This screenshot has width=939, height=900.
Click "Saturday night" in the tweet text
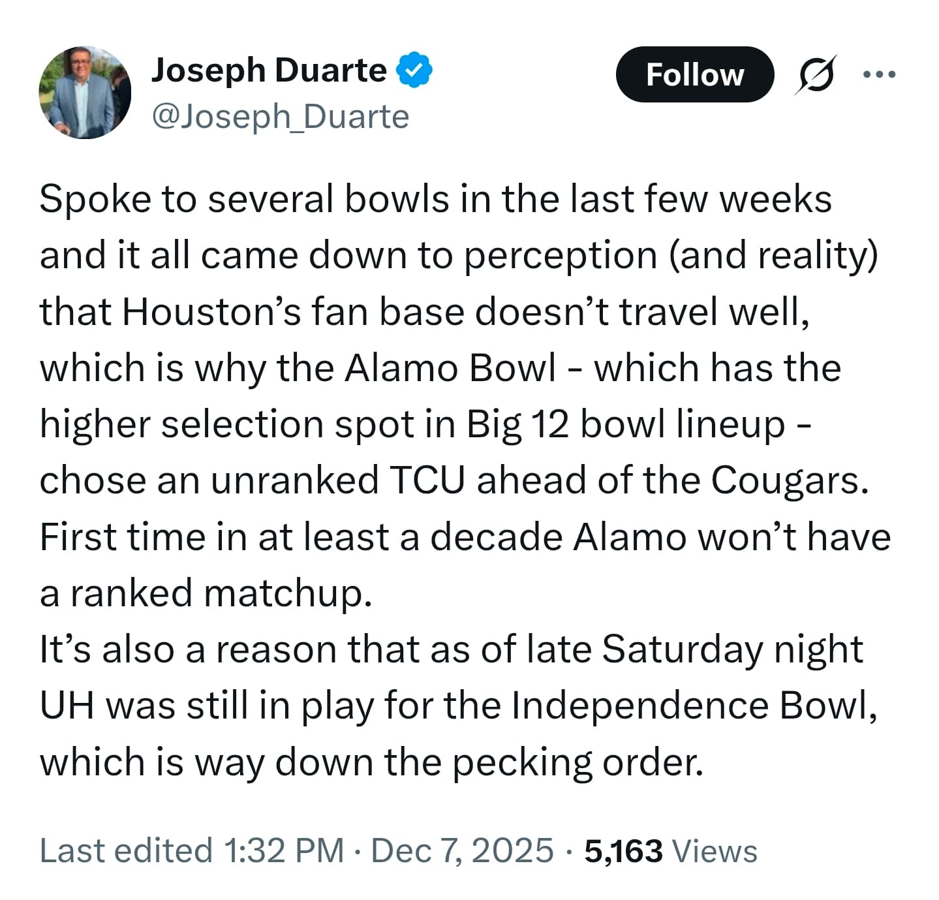point(731,649)
